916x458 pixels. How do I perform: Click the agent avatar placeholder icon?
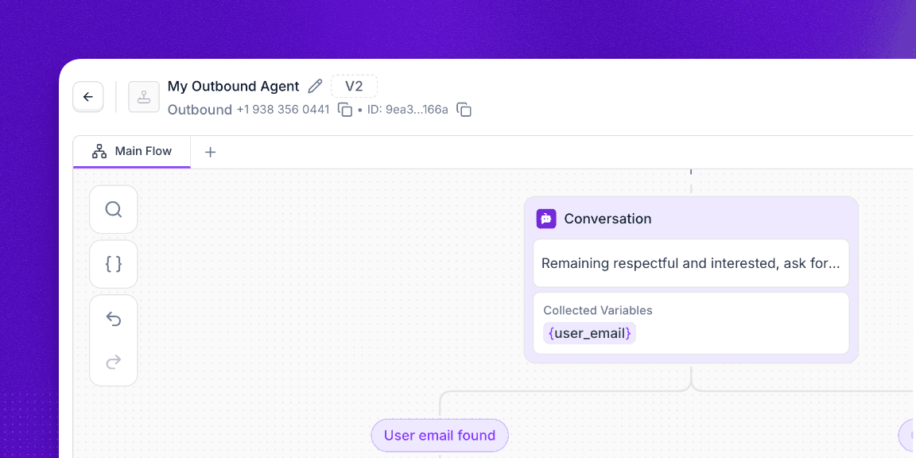click(144, 97)
